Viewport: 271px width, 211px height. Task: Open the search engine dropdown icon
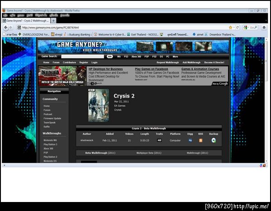coord(246,27)
